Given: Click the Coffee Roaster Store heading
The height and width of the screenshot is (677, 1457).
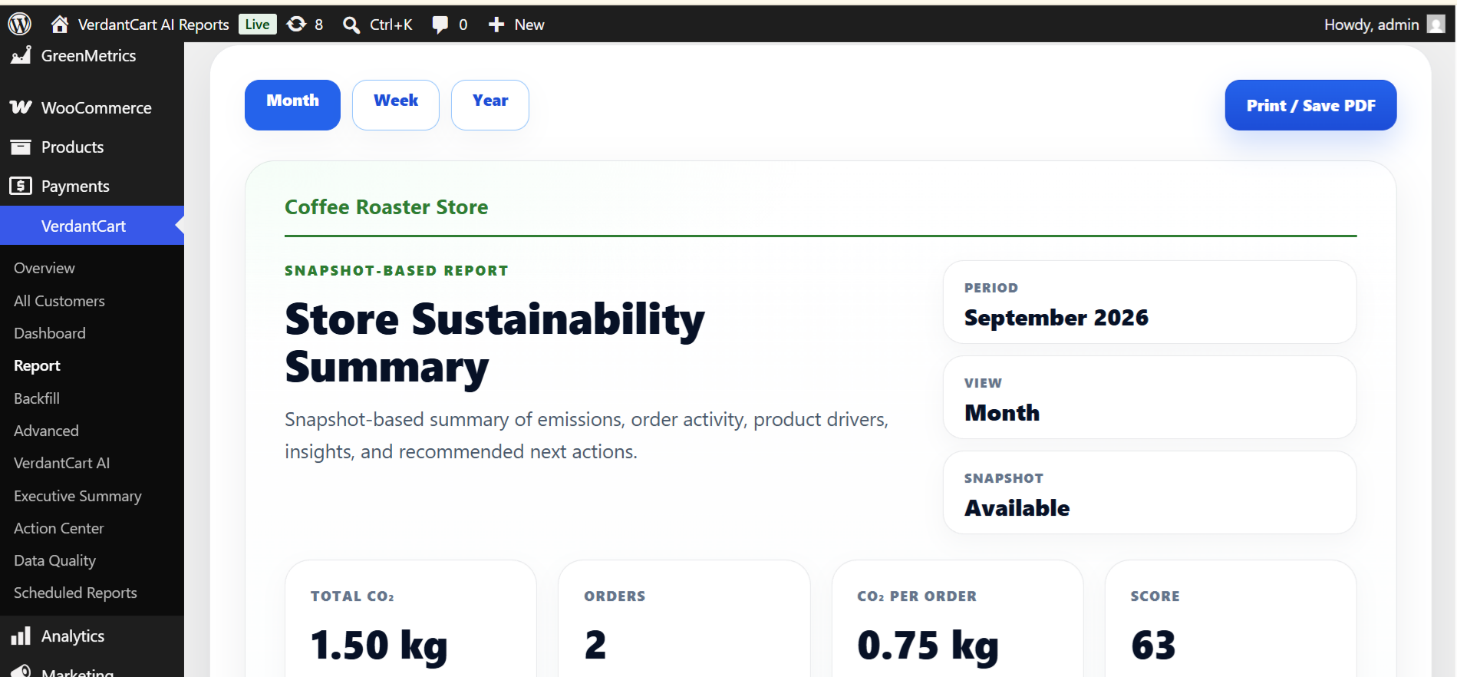Looking at the screenshot, I should coord(386,207).
